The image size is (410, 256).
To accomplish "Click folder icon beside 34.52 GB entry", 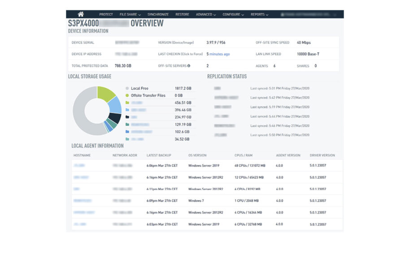I will 127,139.
